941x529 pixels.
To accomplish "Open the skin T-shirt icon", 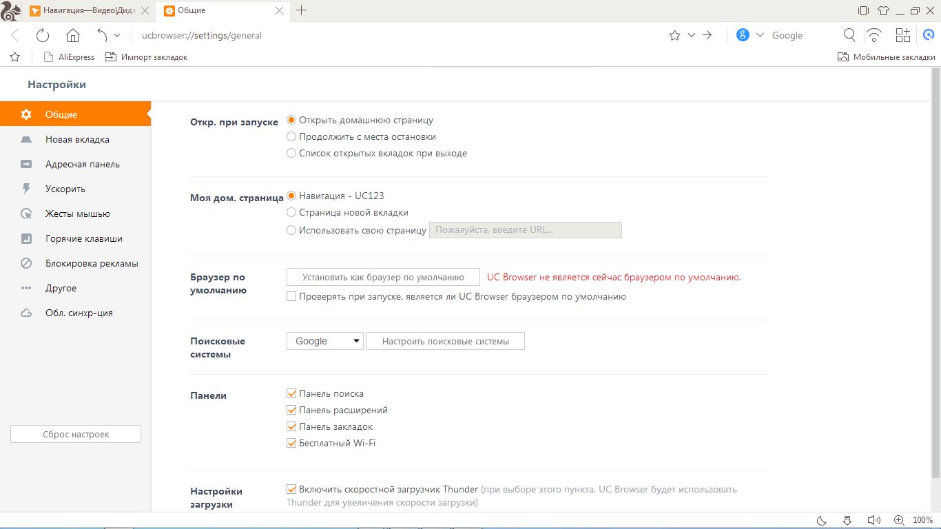I will tap(884, 10).
